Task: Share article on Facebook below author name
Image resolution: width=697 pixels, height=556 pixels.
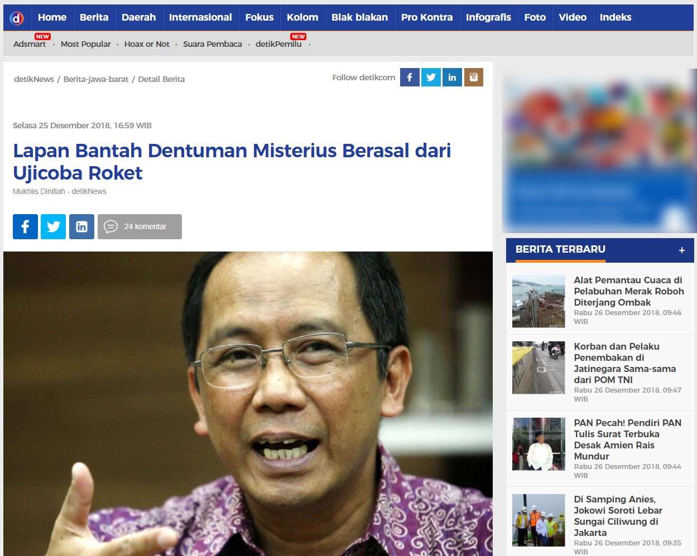Action: click(25, 226)
